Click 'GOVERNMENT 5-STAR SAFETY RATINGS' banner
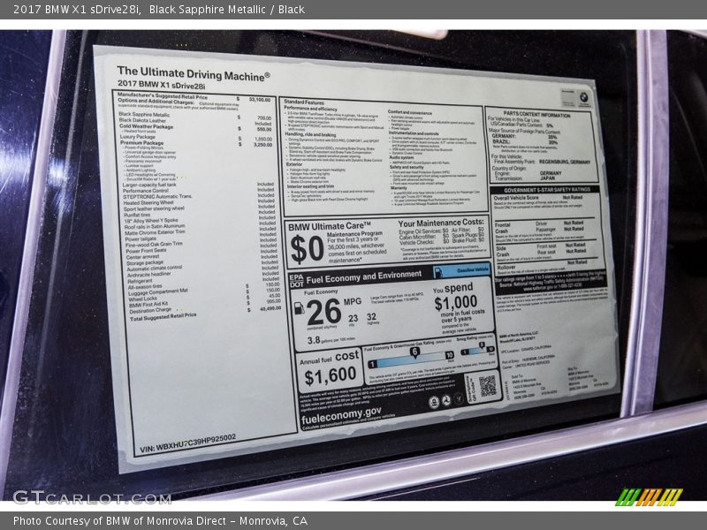This screenshot has width=707, height=530. (x=545, y=190)
